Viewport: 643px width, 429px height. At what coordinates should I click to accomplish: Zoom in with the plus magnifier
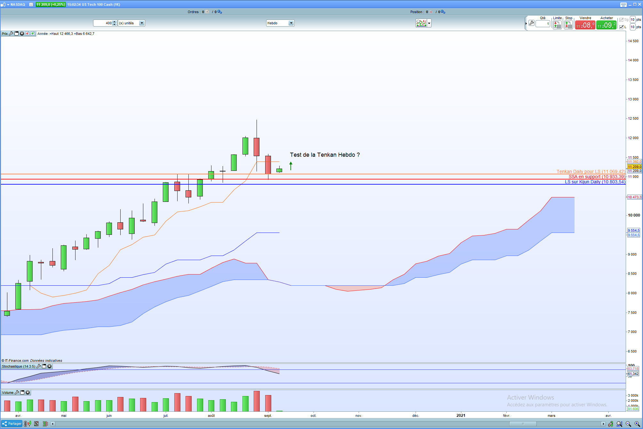(637, 424)
